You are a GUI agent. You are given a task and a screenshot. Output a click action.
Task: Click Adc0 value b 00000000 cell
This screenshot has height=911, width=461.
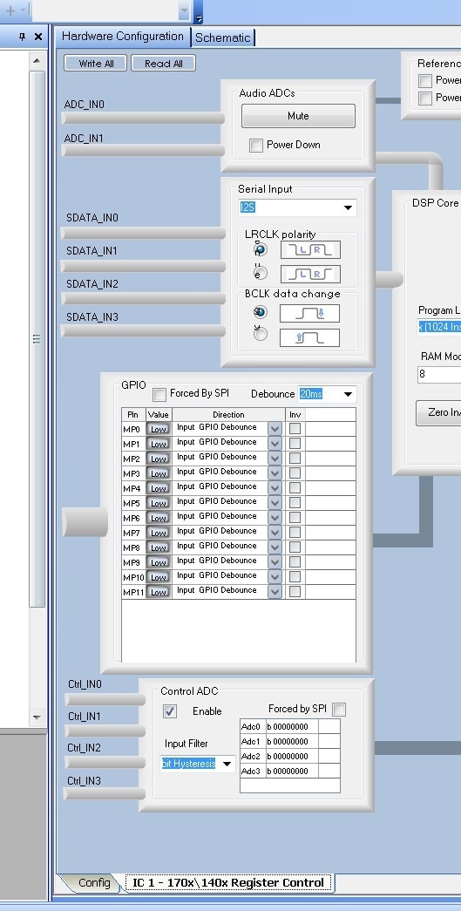pyautogui.click(x=292, y=727)
